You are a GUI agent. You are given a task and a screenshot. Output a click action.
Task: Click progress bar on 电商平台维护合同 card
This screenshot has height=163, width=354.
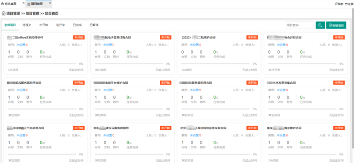click(129, 109)
